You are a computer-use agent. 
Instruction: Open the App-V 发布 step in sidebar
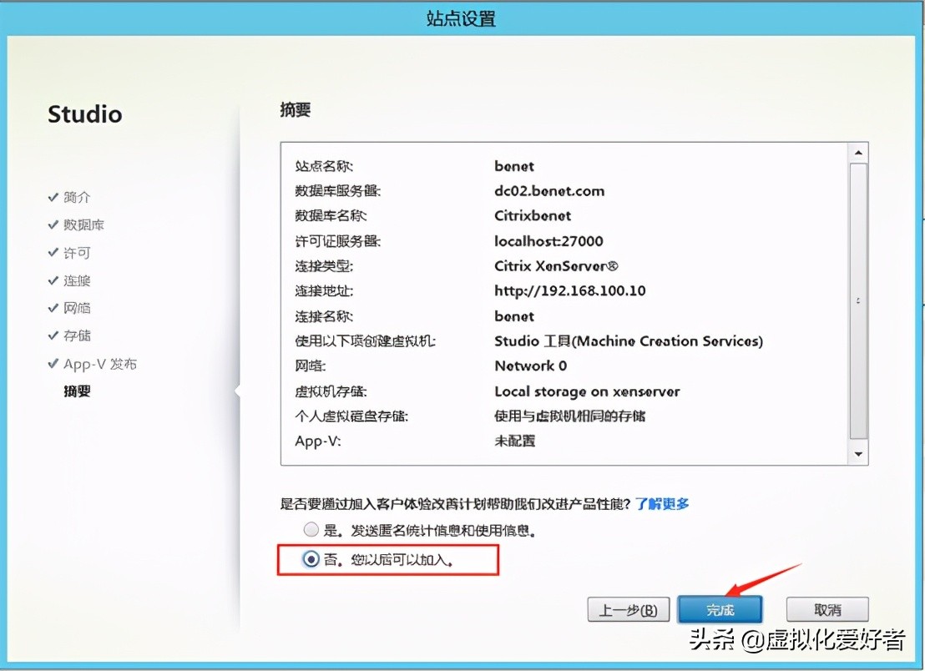pyautogui.click(x=99, y=364)
